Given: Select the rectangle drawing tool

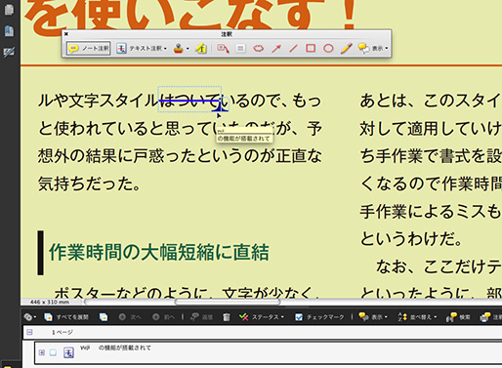Looking at the screenshot, I should [311, 49].
